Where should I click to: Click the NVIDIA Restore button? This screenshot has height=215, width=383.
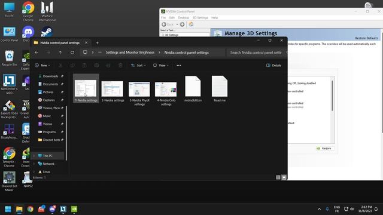324,149
